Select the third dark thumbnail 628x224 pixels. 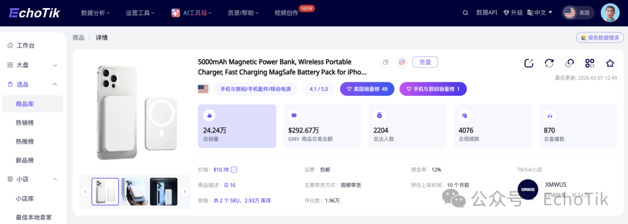[x=163, y=192]
